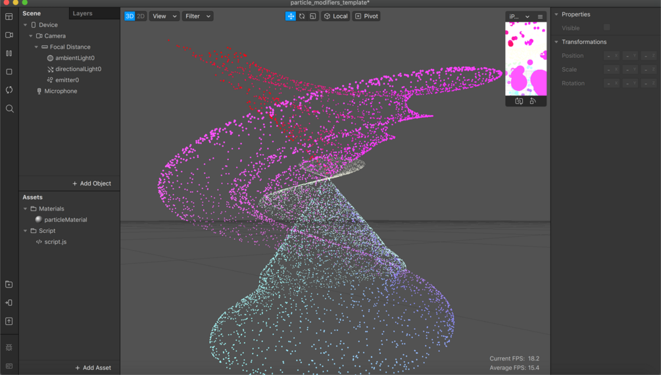Open the Filter dropdown
The width and height of the screenshot is (661, 375).
click(x=197, y=16)
